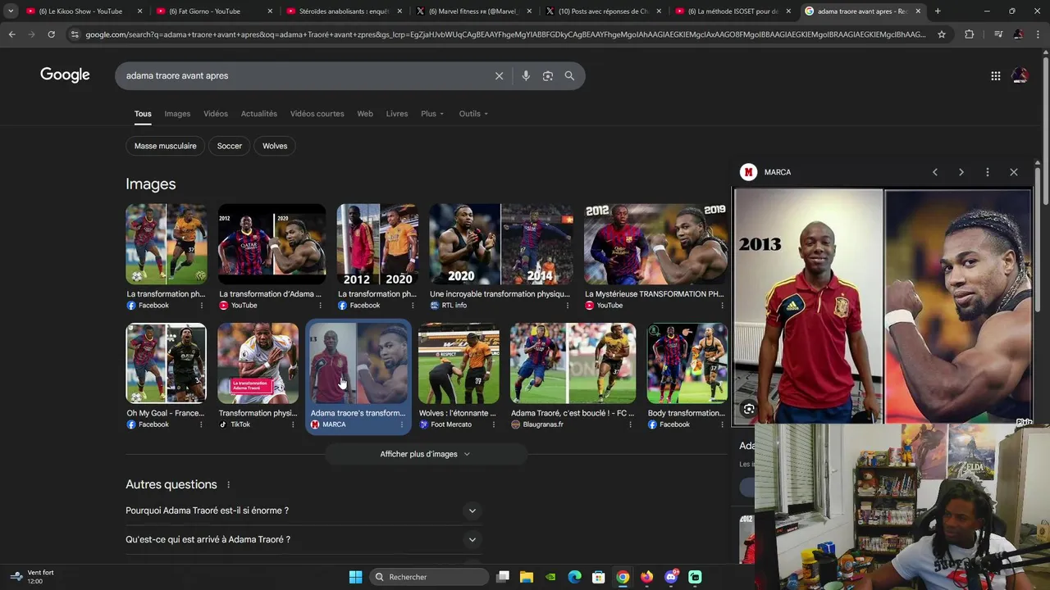The image size is (1050, 590).
Task: Open more options for Autres questions
Action: 228,484
